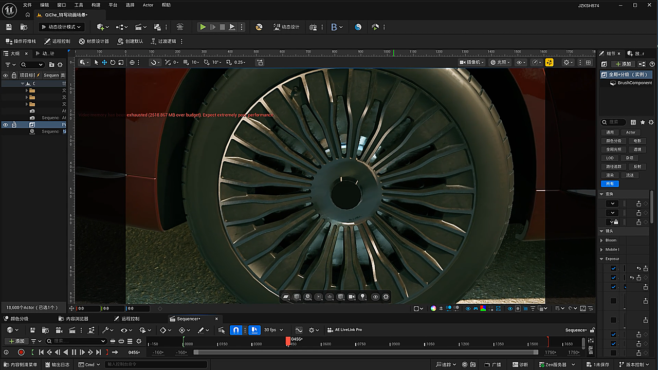Screen dimensions: 658x370
Task: Toggle visibility eye of the highlighted Outliner row
Action: click(x=6, y=125)
